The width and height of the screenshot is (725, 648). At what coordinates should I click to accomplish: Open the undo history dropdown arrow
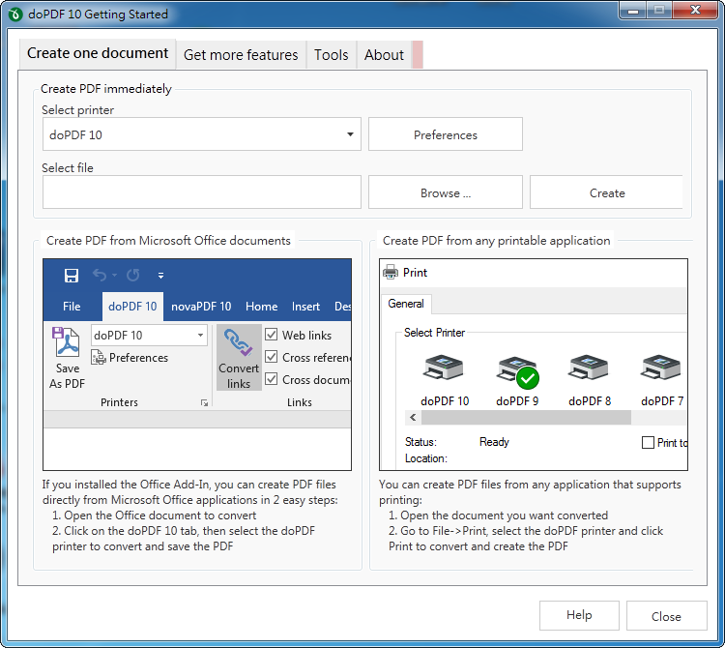click(115, 276)
